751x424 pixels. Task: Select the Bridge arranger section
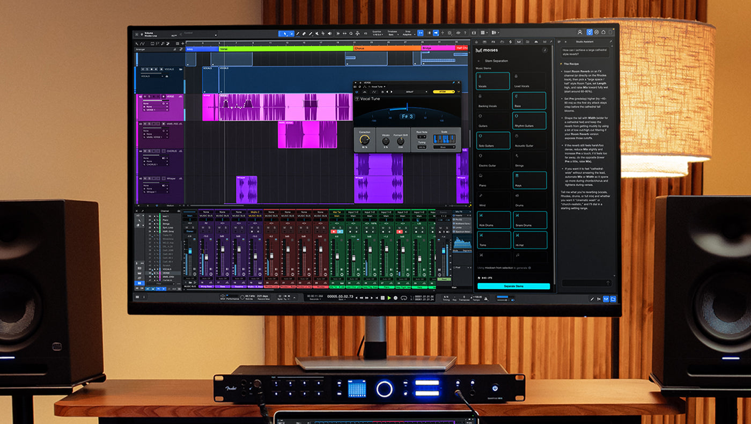click(x=437, y=48)
